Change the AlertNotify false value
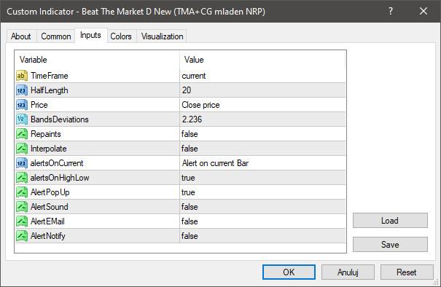Viewport: 441px width, 287px height. tap(262, 236)
